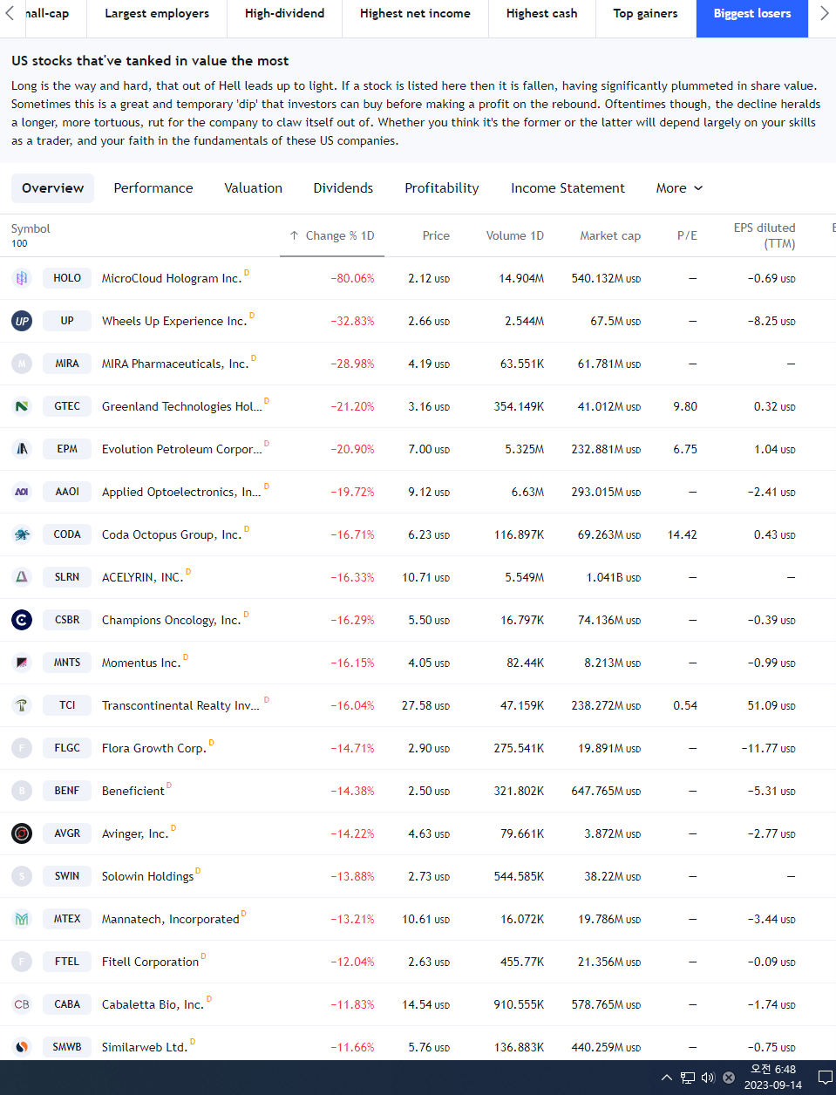Click the Avinger (AVGR) logo icon

click(22, 833)
